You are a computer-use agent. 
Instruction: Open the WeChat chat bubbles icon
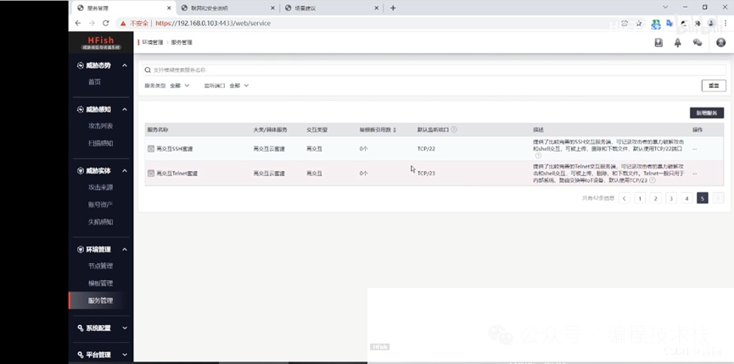click(x=698, y=42)
